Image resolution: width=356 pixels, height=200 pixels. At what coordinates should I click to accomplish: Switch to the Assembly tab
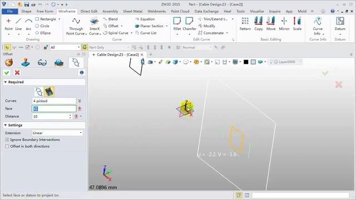pyautogui.click(x=110, y=11)
